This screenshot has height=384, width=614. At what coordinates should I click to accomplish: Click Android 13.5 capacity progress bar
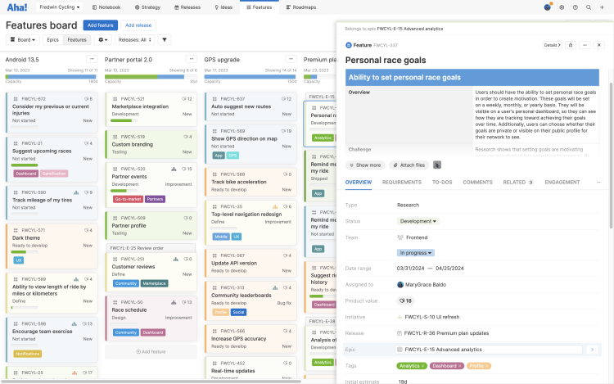tap(52, 77)
